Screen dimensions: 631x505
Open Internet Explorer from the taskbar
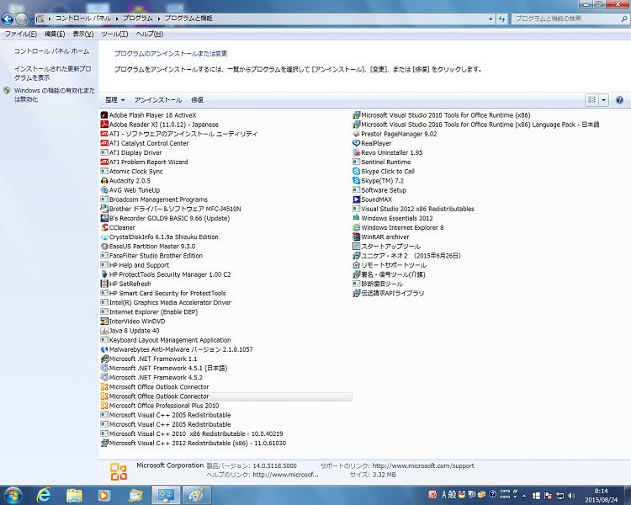44,495
